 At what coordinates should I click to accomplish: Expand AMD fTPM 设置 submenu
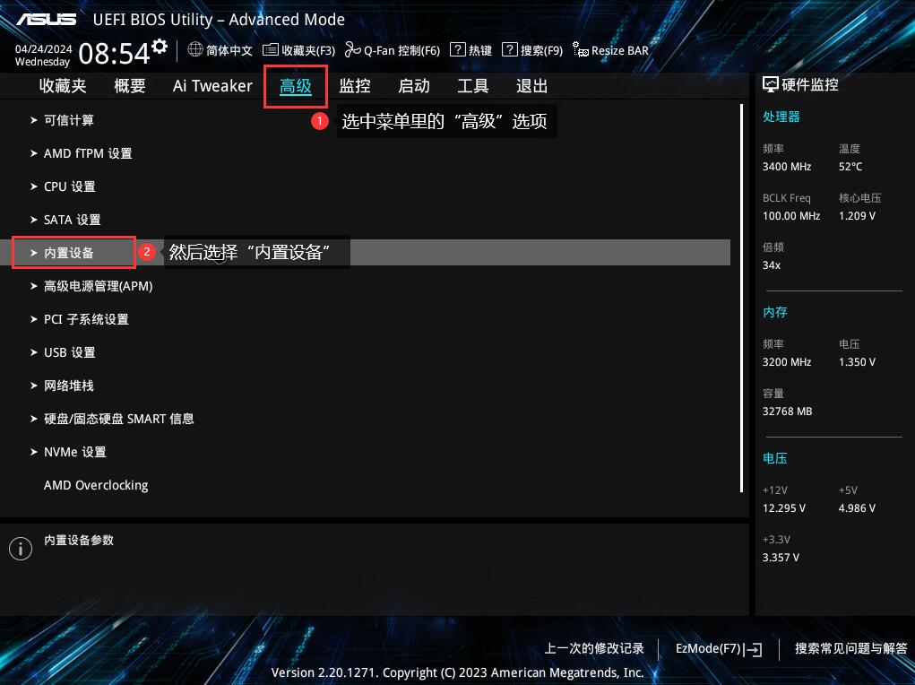88,153
